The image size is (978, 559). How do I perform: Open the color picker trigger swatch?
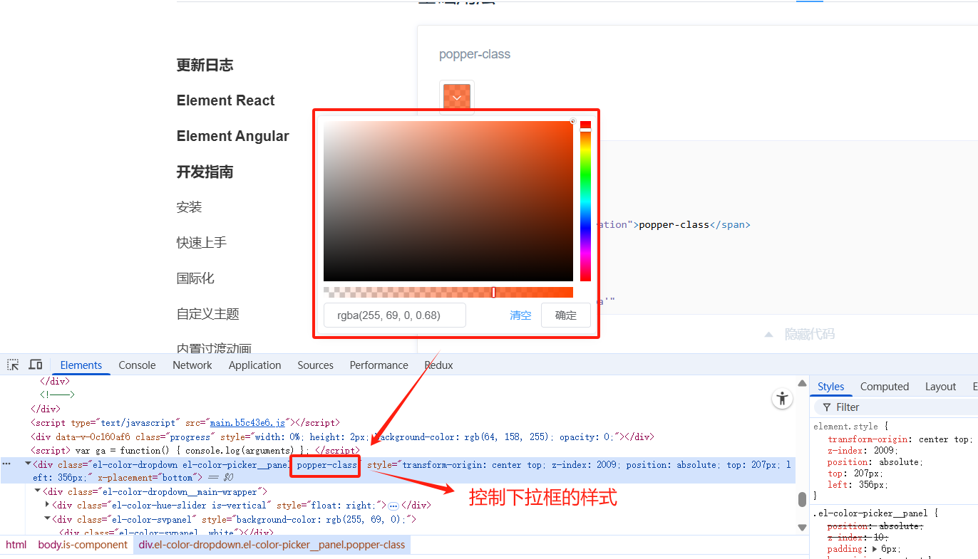(x=457, y=98)
